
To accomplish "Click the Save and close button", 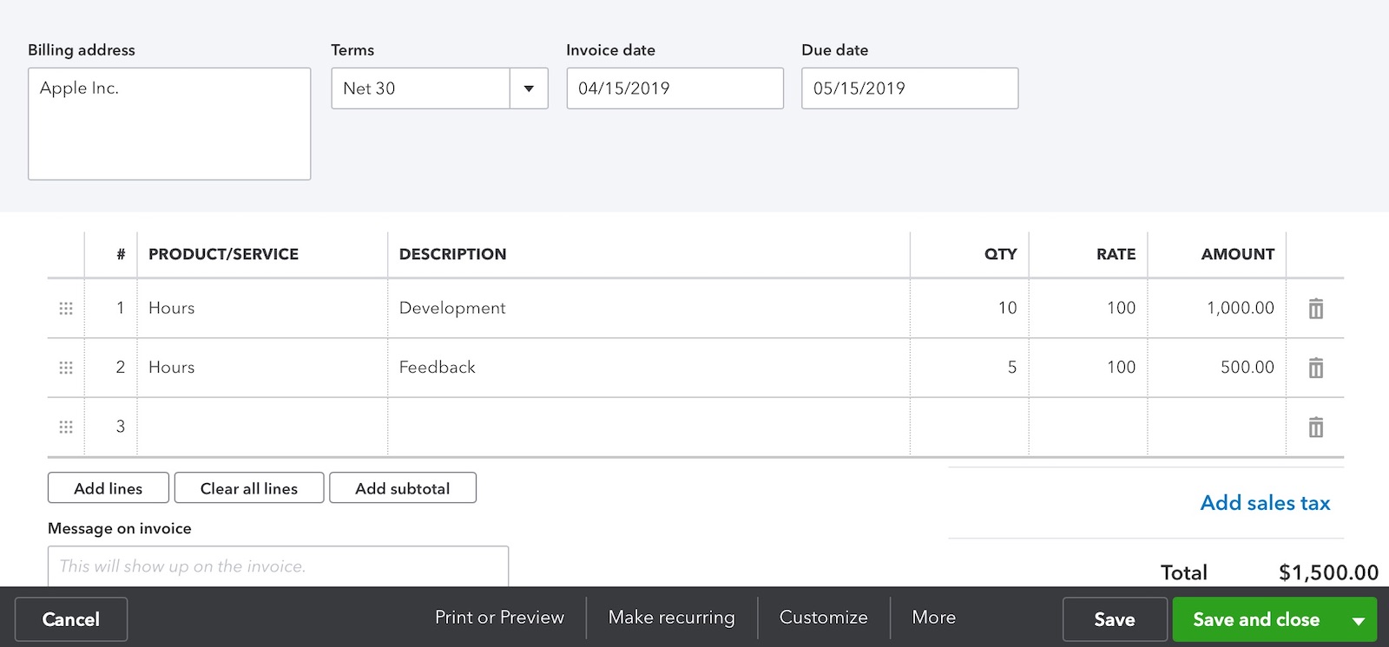I will [1256, 619].
